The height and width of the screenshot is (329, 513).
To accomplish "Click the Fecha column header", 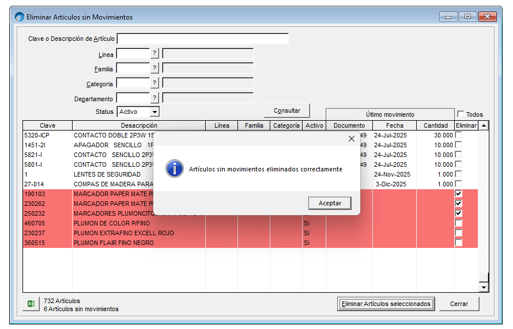I will 394,125.
